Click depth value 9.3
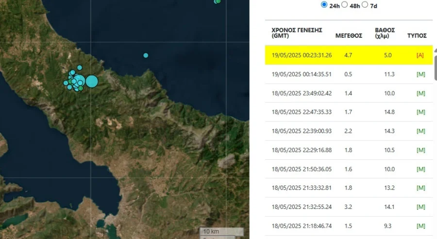Image resolution: width=437 pixels, height=239 pixels. pos(387,226)
